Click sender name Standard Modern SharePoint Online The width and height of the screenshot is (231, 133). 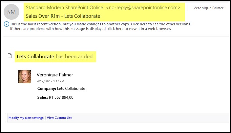tap(64, 7)
